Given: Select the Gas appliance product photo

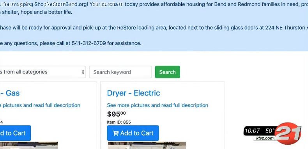Looking at the screenshot, I should pyautogui.click(x=29, y=145).
